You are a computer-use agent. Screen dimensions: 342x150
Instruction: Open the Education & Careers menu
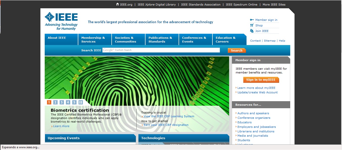(x=229, y=40)
